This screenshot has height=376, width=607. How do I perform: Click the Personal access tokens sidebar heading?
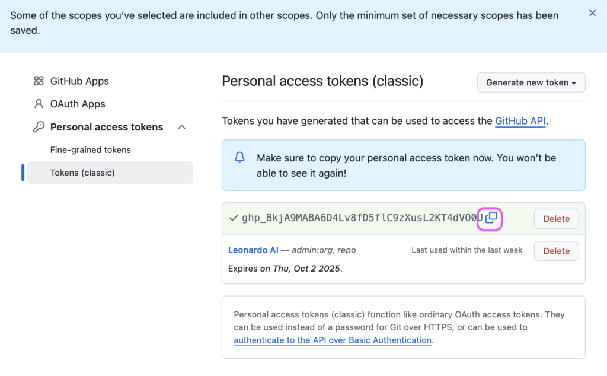click(107, 127)
